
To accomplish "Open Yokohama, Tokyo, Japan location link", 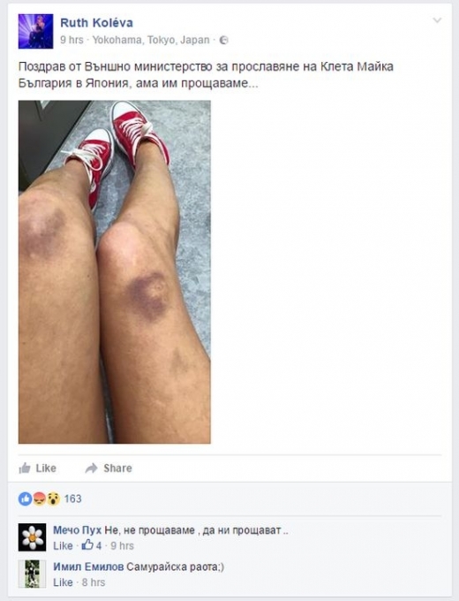I will click(151, 41).
